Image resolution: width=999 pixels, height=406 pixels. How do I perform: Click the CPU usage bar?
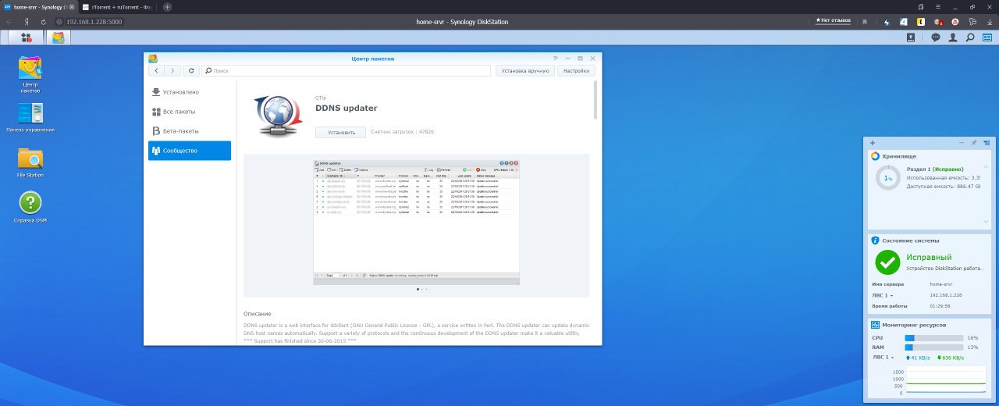point(933,337)
